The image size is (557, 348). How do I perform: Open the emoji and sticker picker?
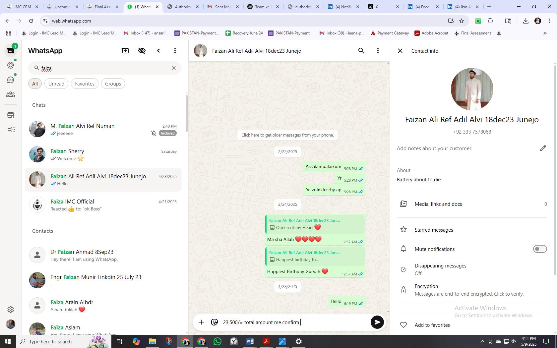215,322
